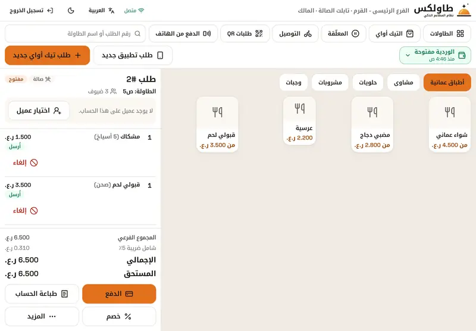
Task: Click the تسجيل الخروج logout button
Action: pyautogui.click(x=31, y=11)
